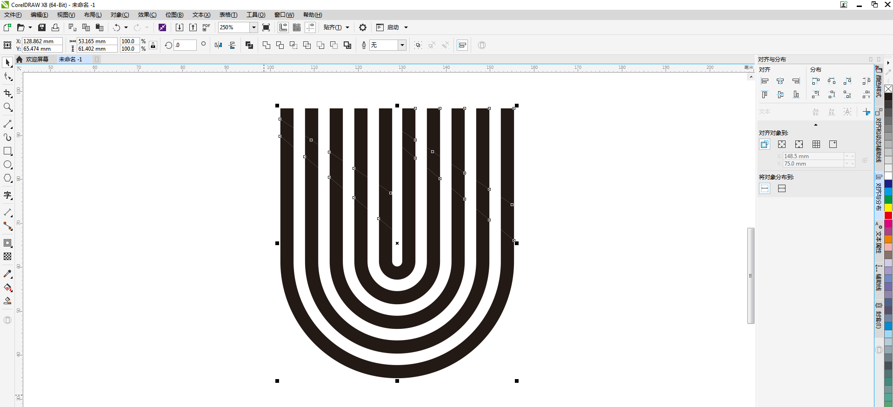Click the Options gear icon
This screenshot has width=893, height=407.
coord(363,27)
